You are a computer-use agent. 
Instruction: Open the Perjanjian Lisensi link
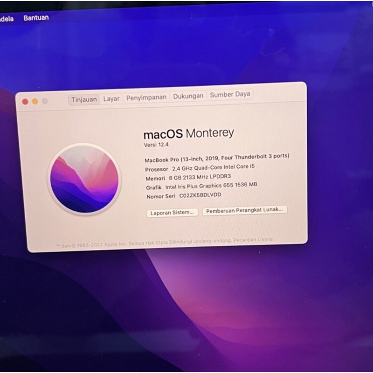click(254, 240)
